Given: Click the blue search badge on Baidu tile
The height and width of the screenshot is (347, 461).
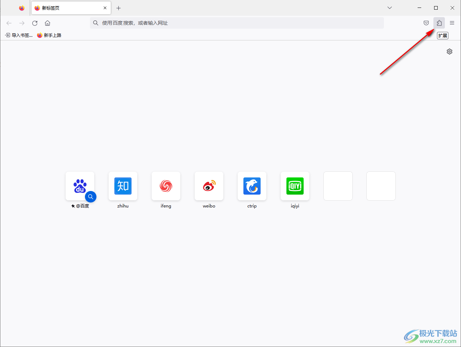Looking at the screenshot, I should coord(91,197).
